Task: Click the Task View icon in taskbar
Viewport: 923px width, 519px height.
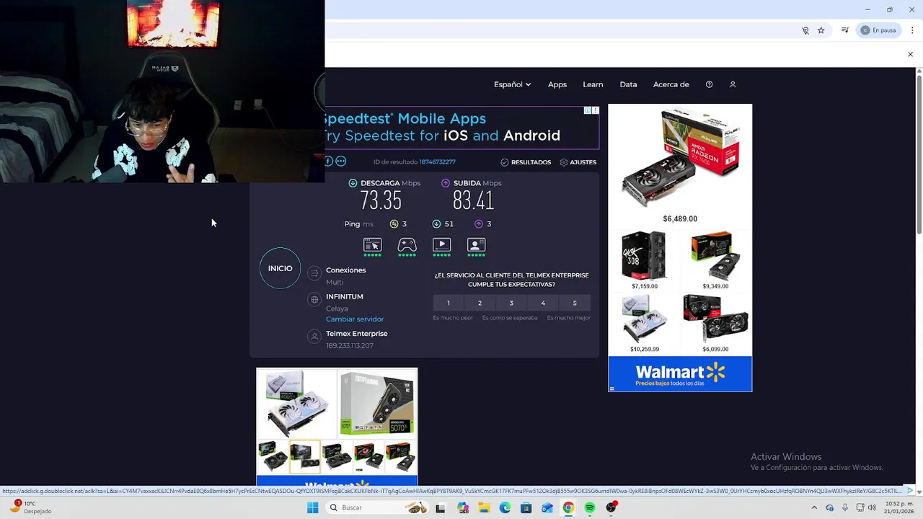Action: click(x=441, y=507)
